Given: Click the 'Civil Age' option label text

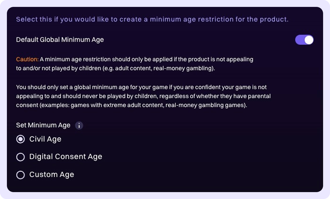Looking at the screenshot, I should pos(45,139).
